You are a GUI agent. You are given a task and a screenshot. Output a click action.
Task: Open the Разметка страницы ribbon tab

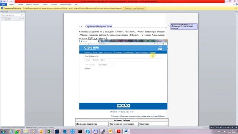33,4
